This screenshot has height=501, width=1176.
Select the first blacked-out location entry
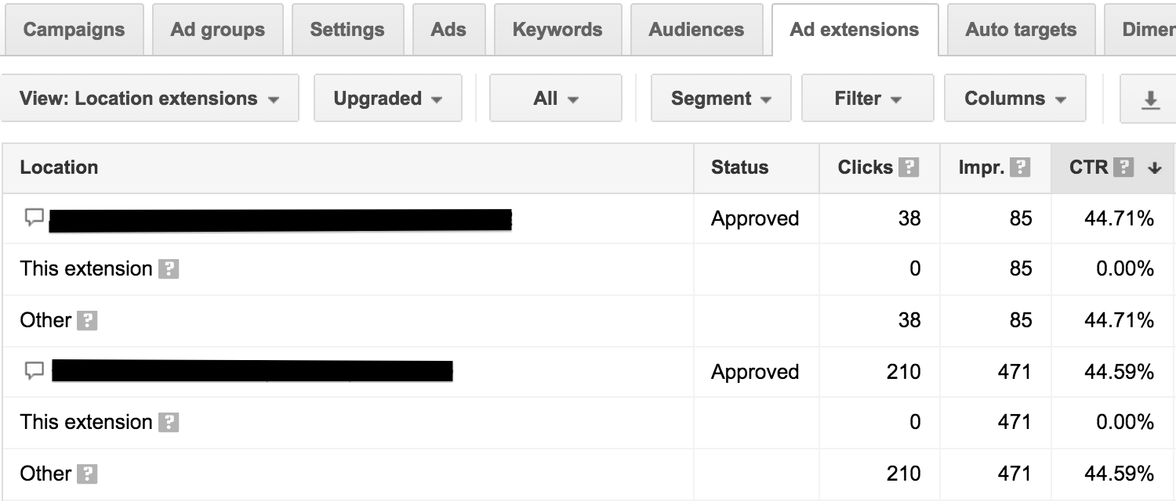coord(280,220)
